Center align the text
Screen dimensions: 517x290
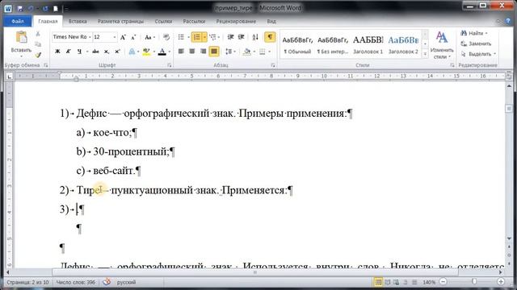192,52
